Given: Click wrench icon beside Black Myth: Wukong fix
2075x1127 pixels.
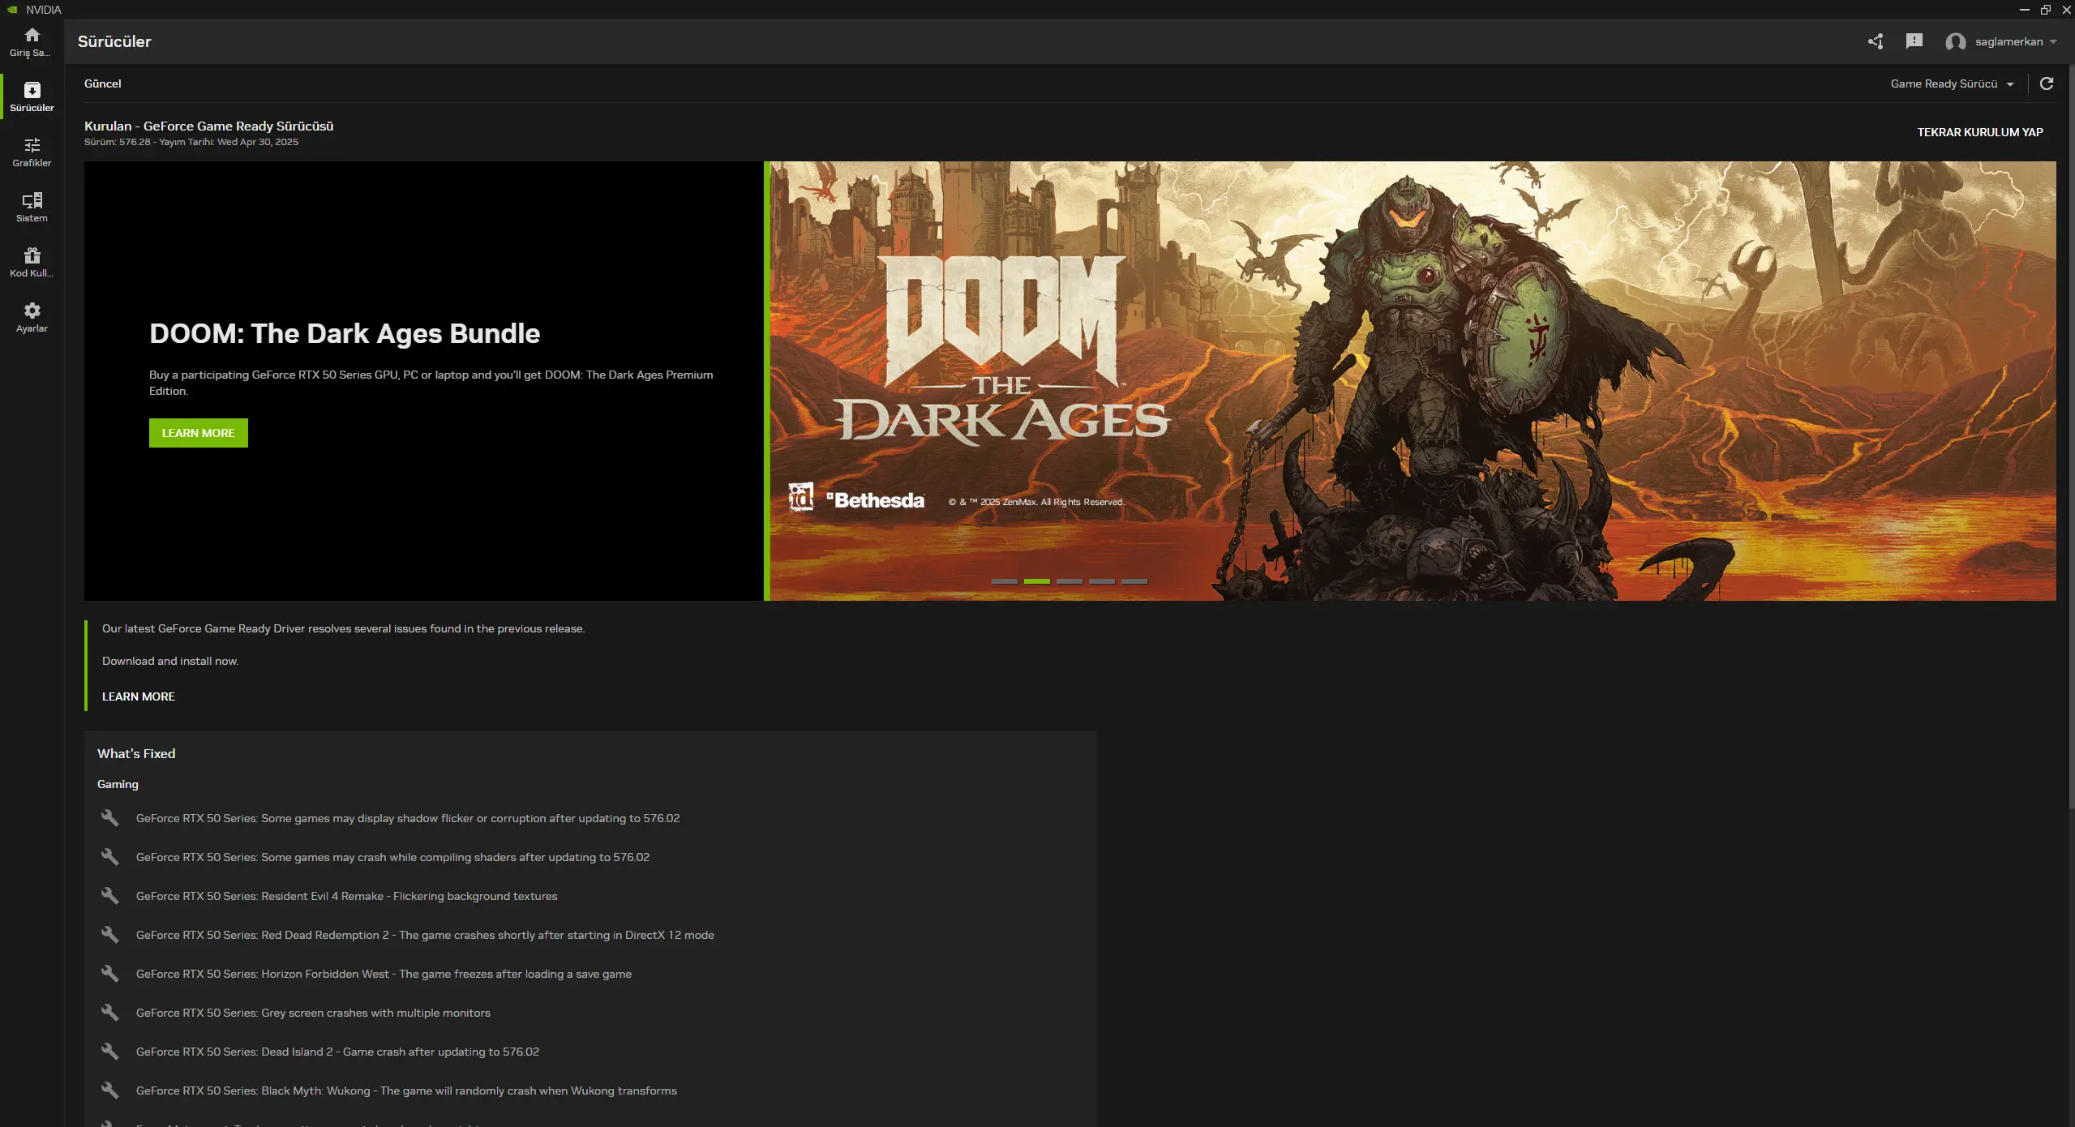Looking at the screenshot, I should point(109,1091).
